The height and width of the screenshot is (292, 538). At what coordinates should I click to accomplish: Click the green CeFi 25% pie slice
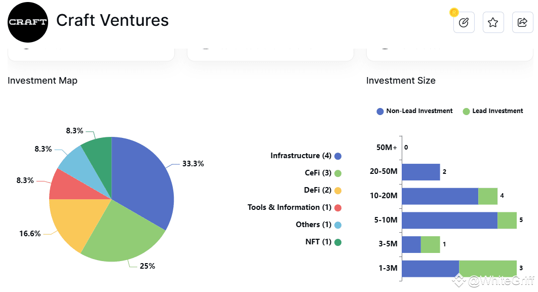coord(124,233)
